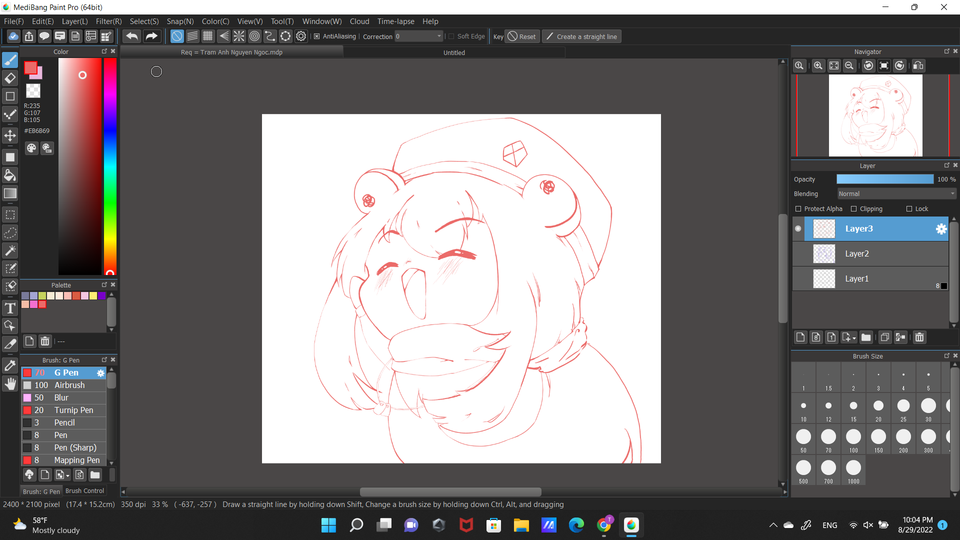Select the Hand tool

click(10, 384)
